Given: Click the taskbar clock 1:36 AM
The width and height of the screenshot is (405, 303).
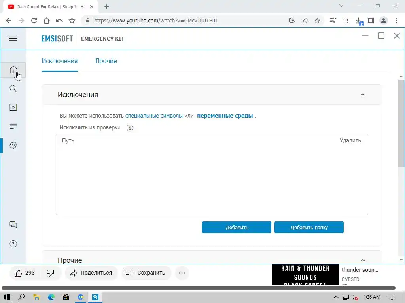Looking at the screenshot, I should click(x=372, y=297).
